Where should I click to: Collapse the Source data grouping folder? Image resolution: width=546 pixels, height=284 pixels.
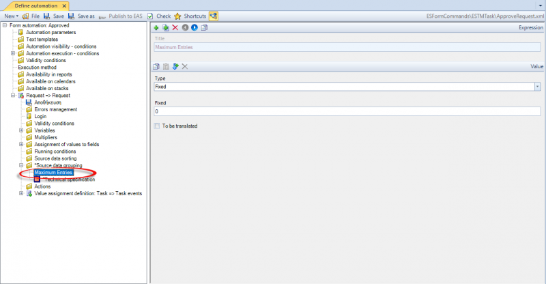click(x=21, y=165)
